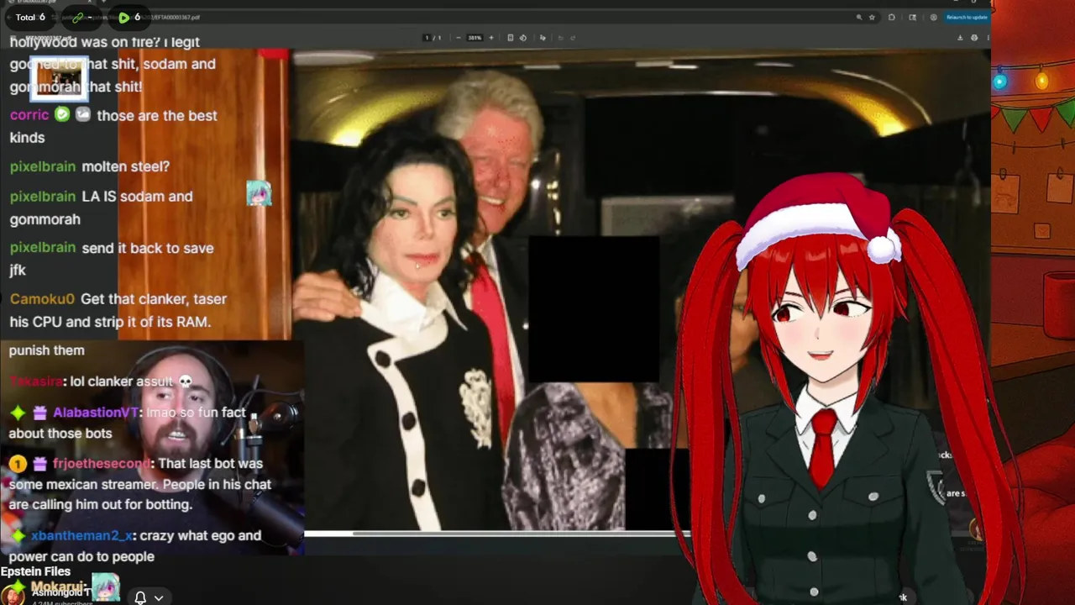This screenshot has width=1075, height=605.
Task: Click the PDF zoom out minus button
Action: pyautogui.click(x=459, y=38)
